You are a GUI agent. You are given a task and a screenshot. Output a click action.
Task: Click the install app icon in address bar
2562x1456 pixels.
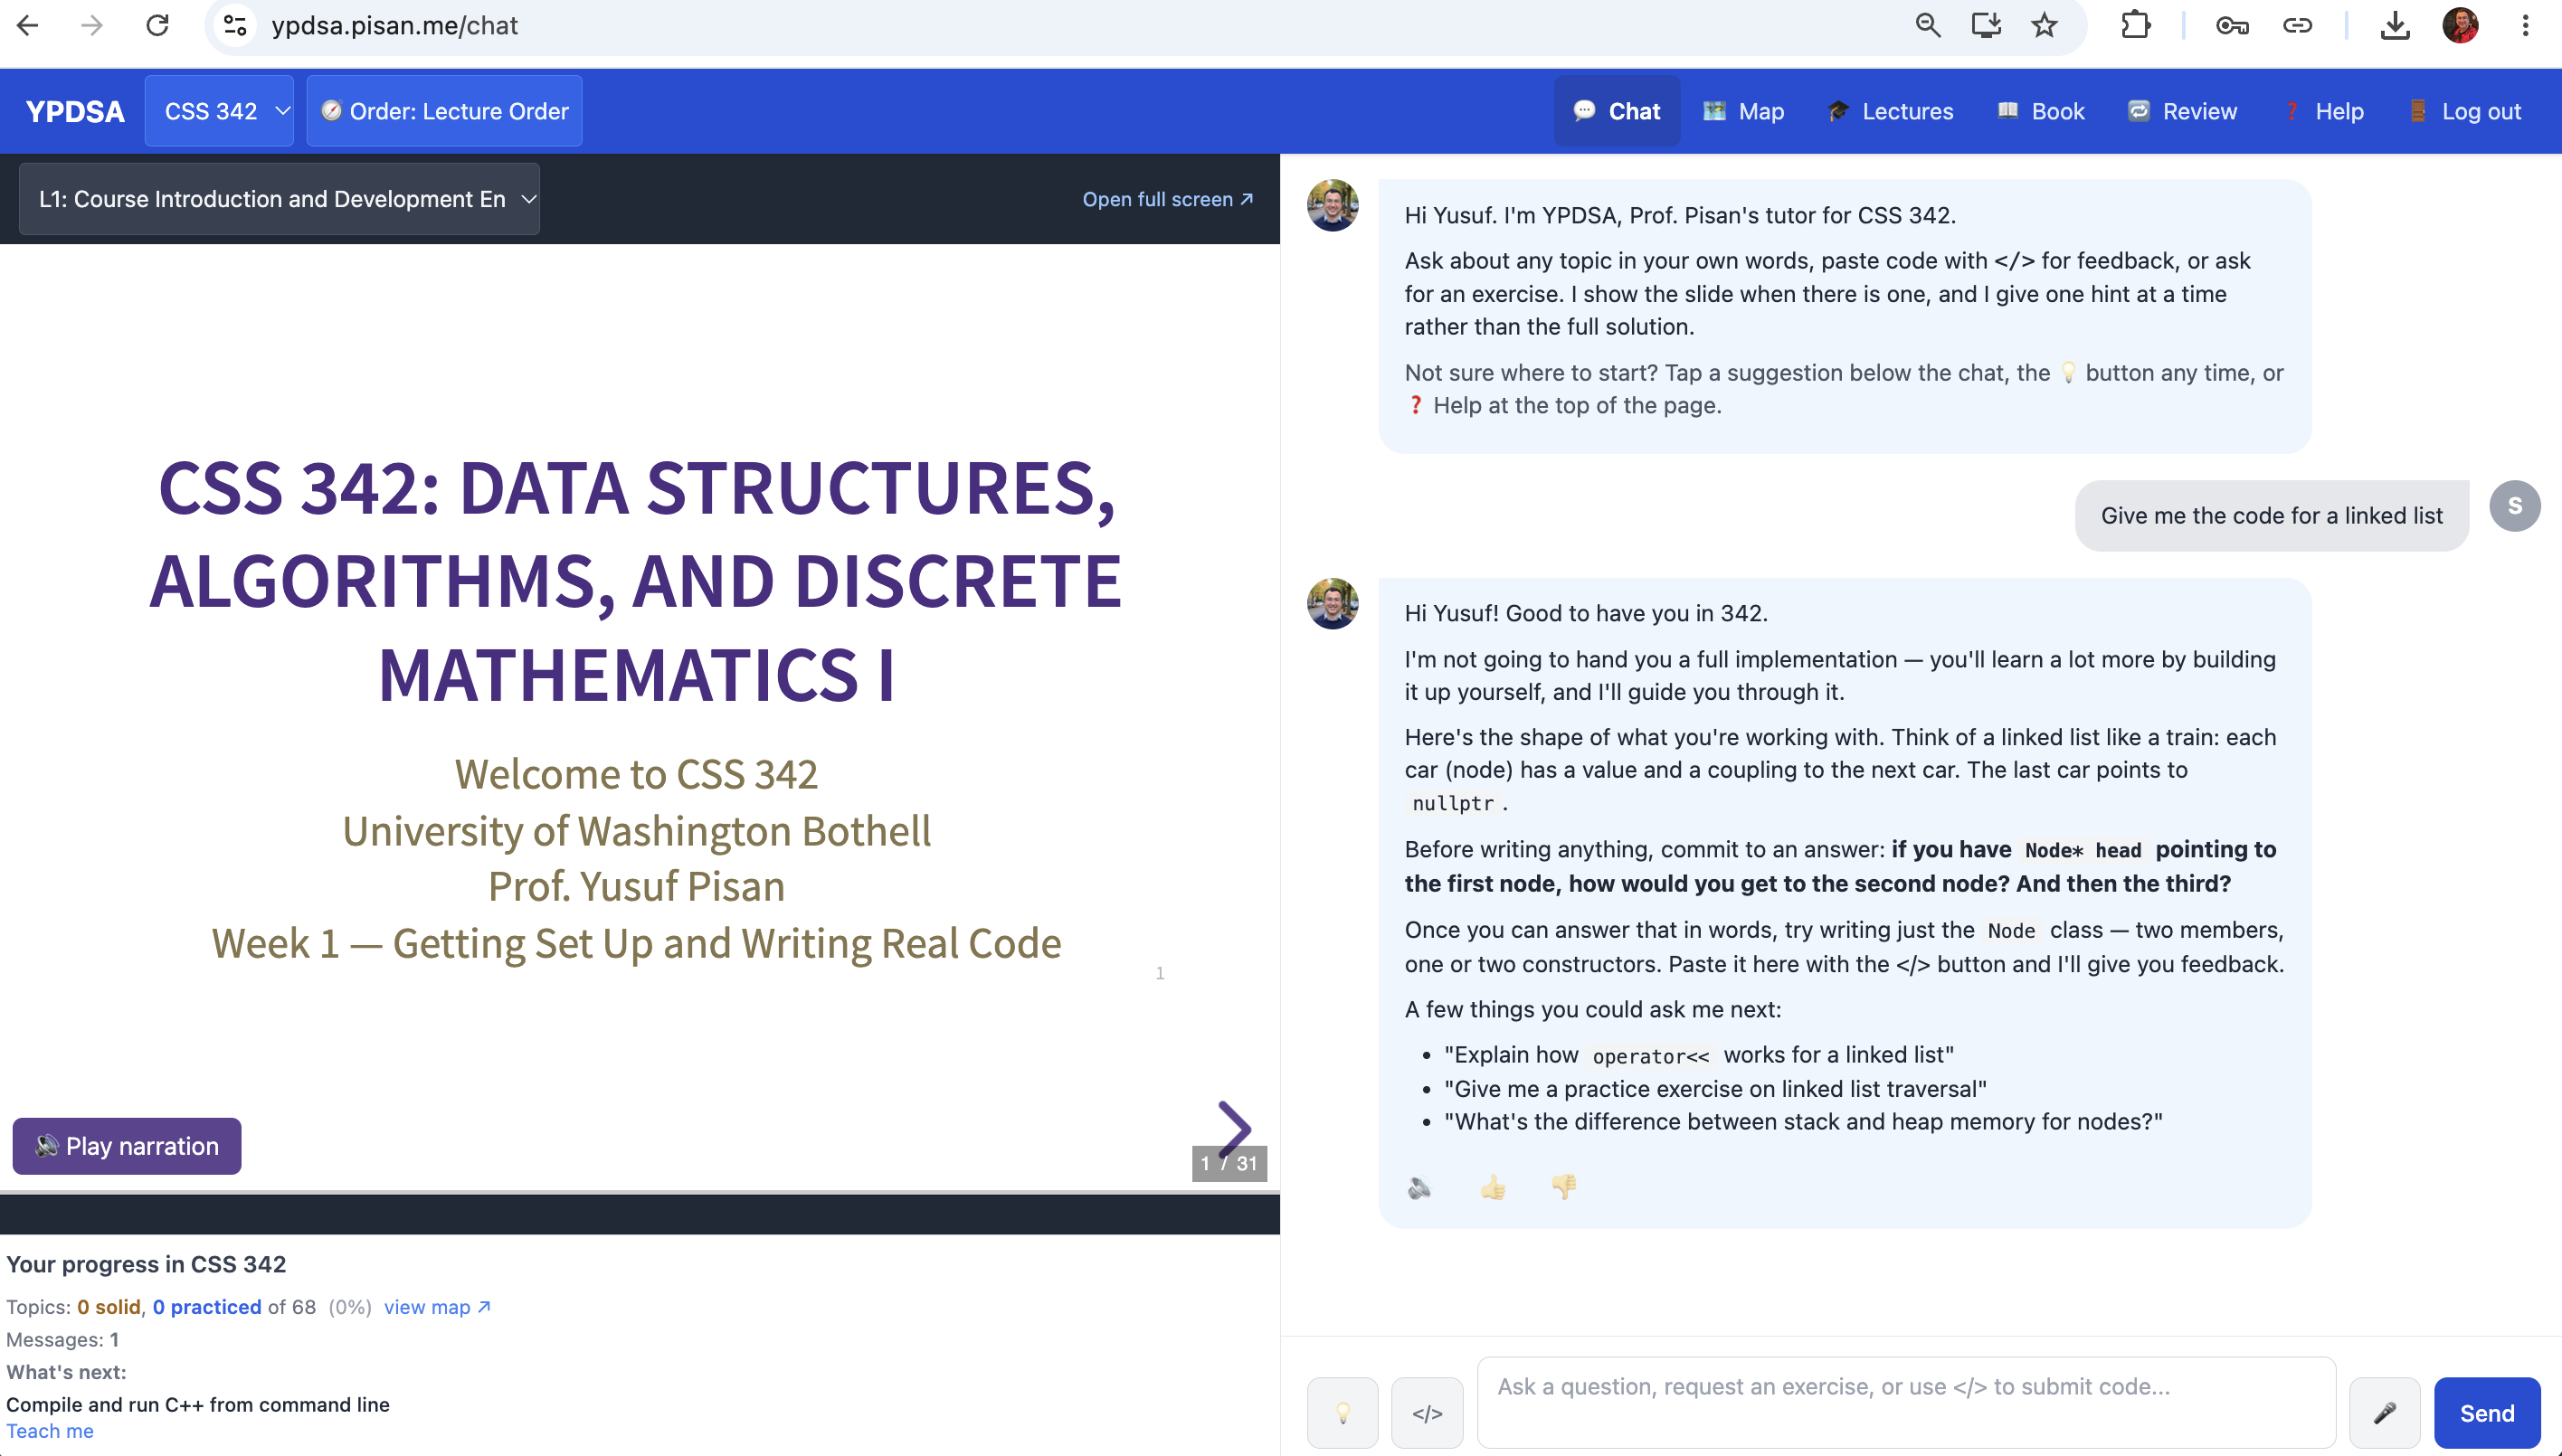click(1986, 25)
